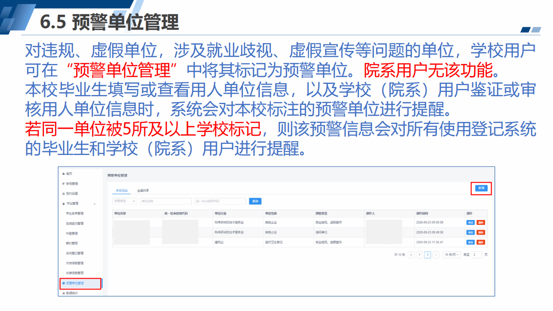Click the 学生管理 sidebar icon

pos(64,203)
